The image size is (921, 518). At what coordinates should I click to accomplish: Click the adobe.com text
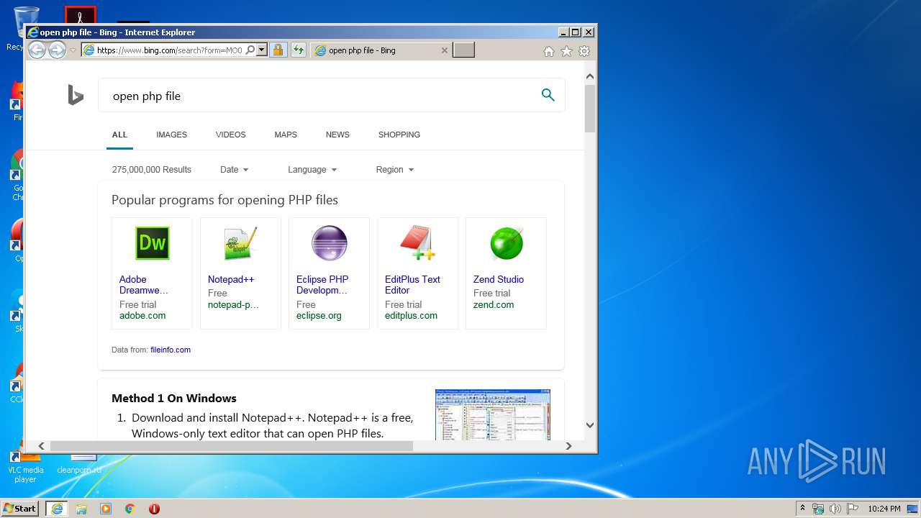[142, 315]
